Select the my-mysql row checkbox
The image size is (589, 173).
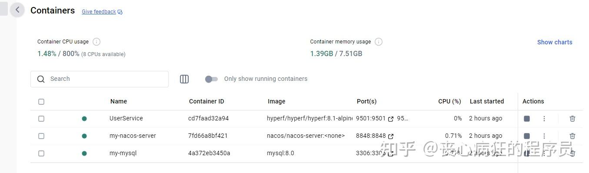41,153
